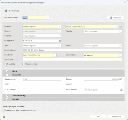This screenshot has height=120, width=128.
Task: Click into the Stichworte field
Action: [72, 60]
